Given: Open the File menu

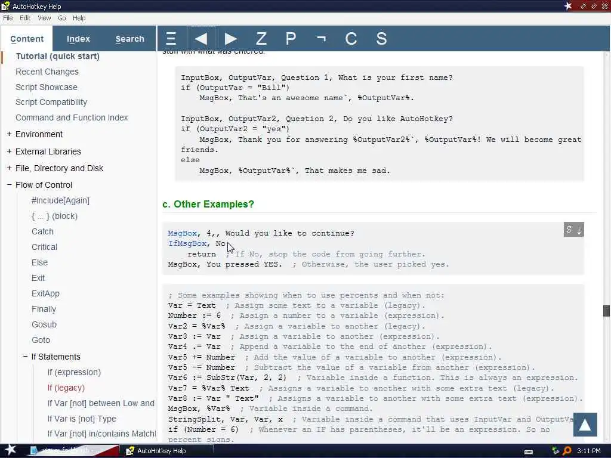Looking at the screenshot, I should 8,18.
